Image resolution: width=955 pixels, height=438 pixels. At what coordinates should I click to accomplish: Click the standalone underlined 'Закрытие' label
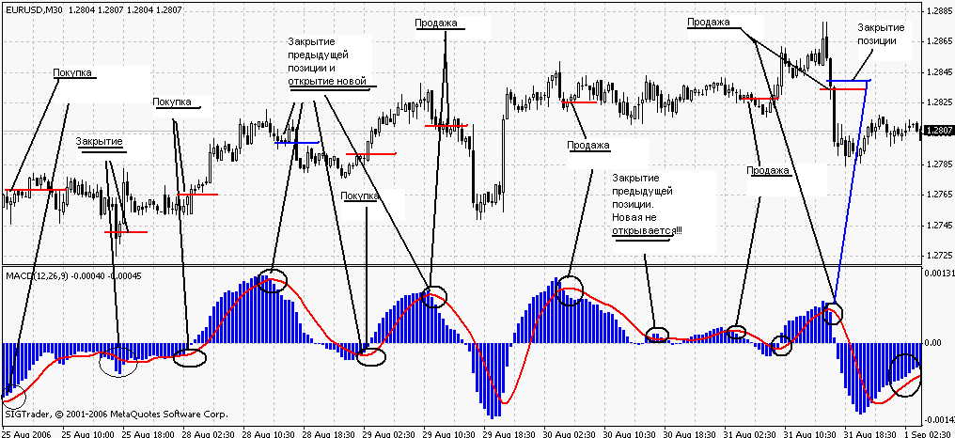coord(100,141)
